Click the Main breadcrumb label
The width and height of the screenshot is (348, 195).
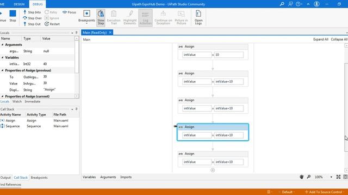(x=86, y=40)
